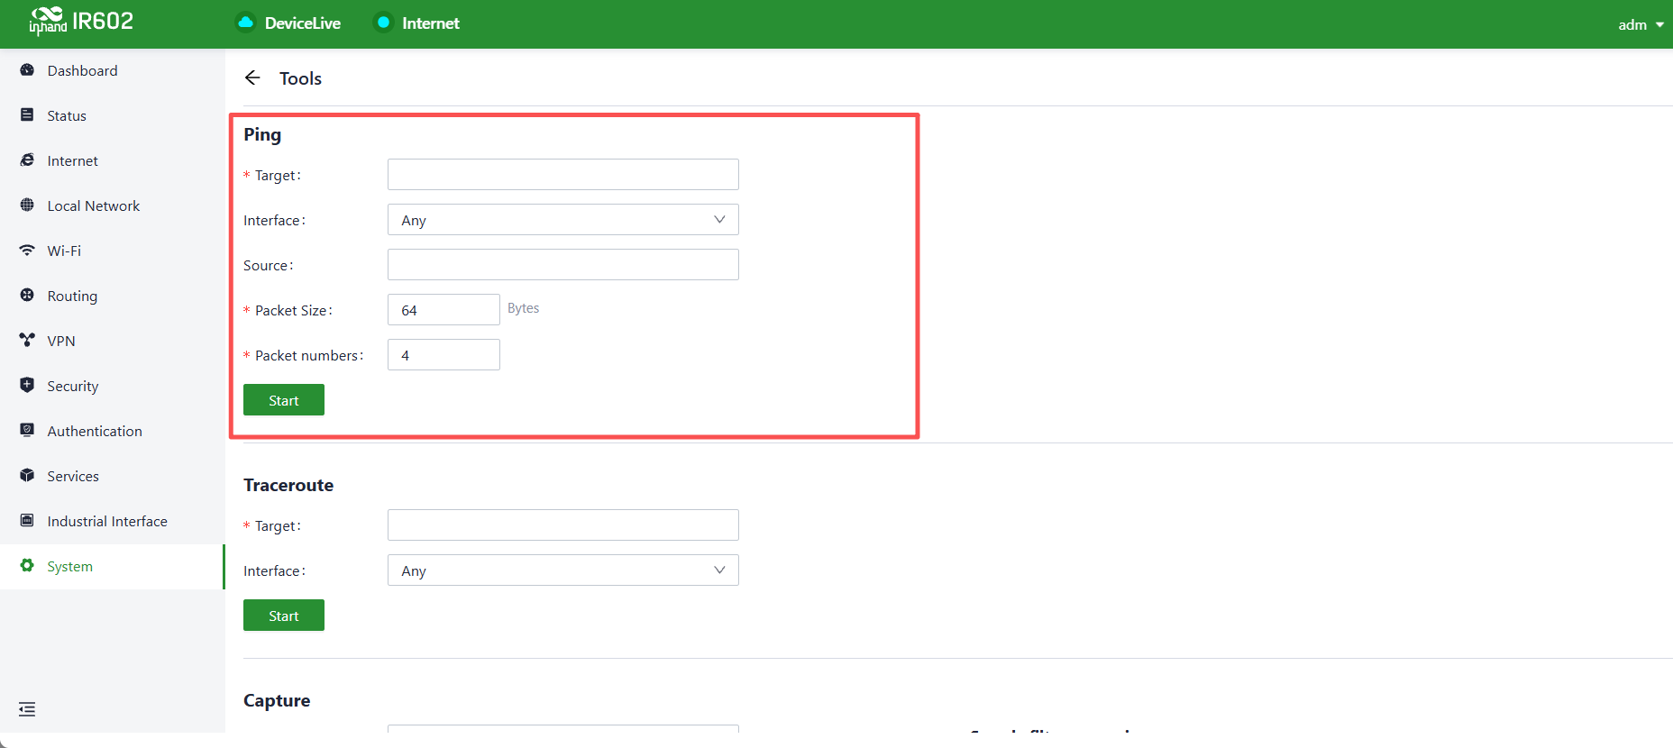Go back using the arrow beside Tools
The height and width of the screenshot is (748, 1673).
252,78
